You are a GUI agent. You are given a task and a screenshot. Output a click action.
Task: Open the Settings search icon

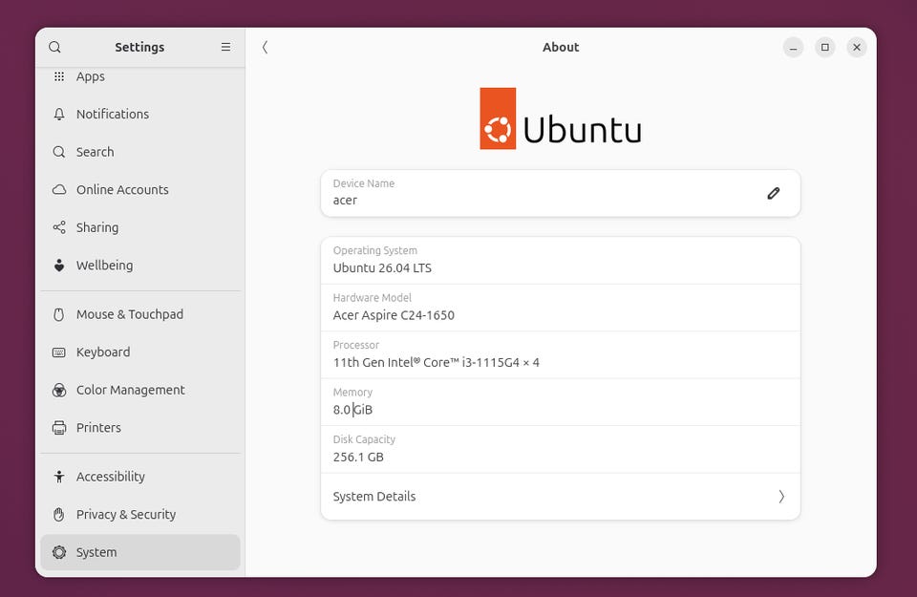click(x=54, y=47)
